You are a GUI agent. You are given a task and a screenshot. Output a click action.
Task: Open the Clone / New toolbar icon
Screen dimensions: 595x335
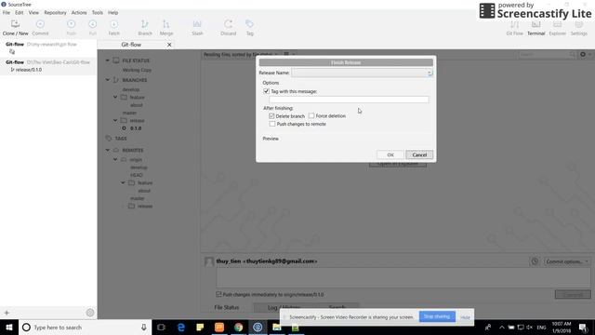pos(15,28)
